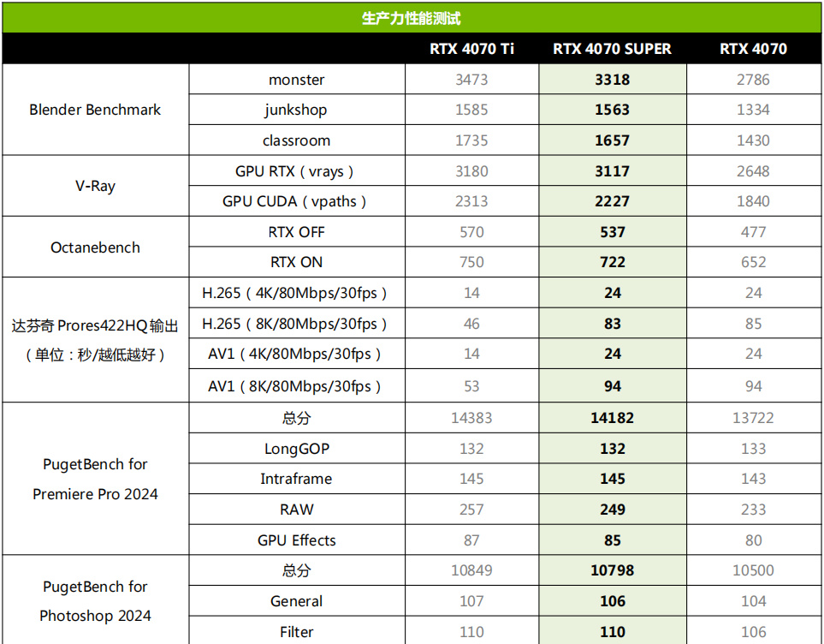Click the PugetBench for Photoshop 2024 label

pyautogui.click(x=95, y=601)
